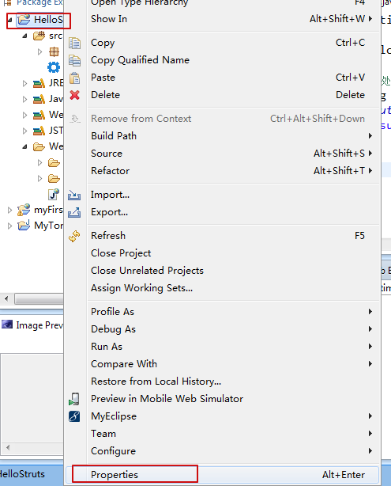391x486 pixels.
Task: Click the Mobile Web Simulator phone icon
Action: tap(74, 399)
